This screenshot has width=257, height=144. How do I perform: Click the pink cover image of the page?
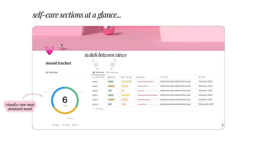(x=128, y=38)
